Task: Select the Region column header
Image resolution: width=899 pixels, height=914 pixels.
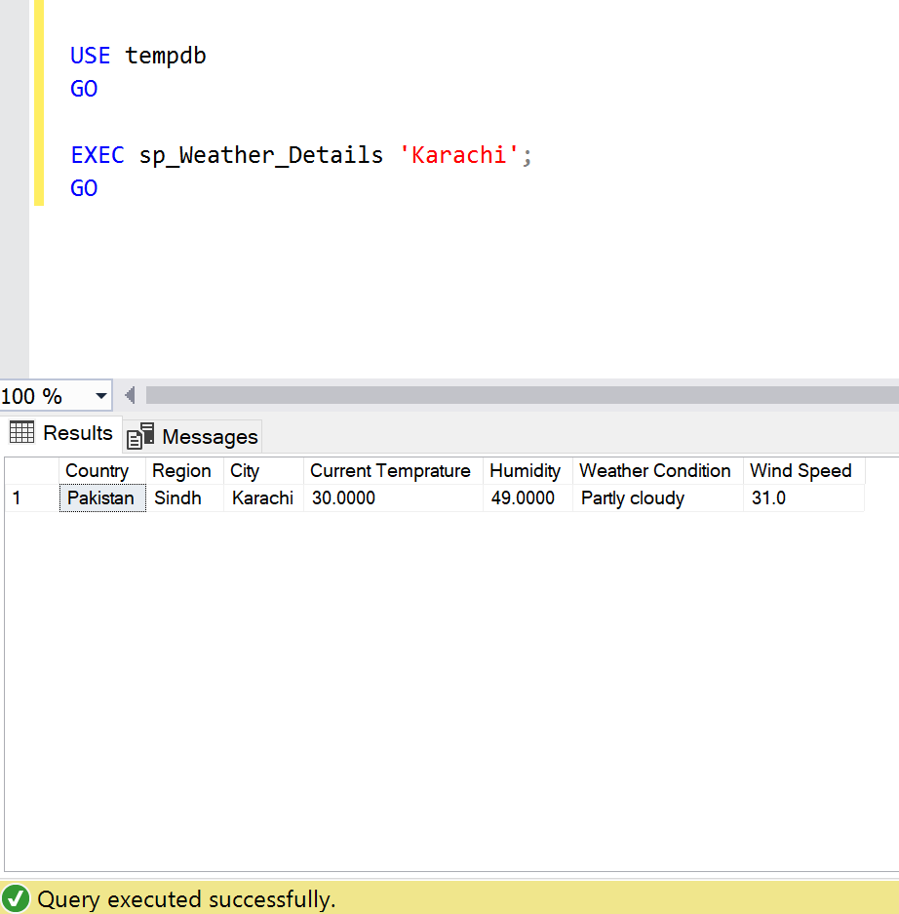Action: point(183,471)
